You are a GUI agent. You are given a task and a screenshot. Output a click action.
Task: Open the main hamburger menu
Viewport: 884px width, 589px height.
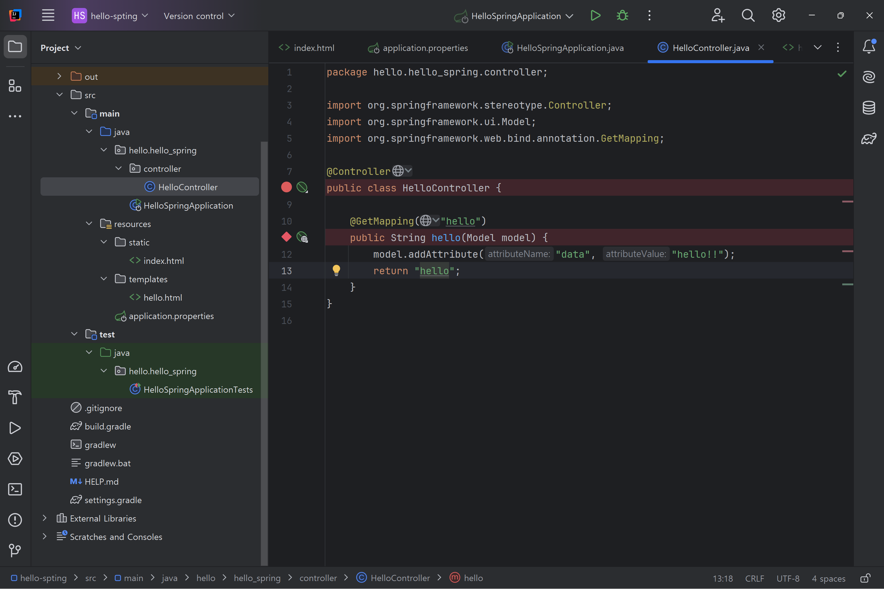click(48, 16)
